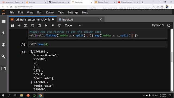Screen dimensions: 174x98
Task: Open File Explorer from the taskbar
Action: [x=22, y=96]
